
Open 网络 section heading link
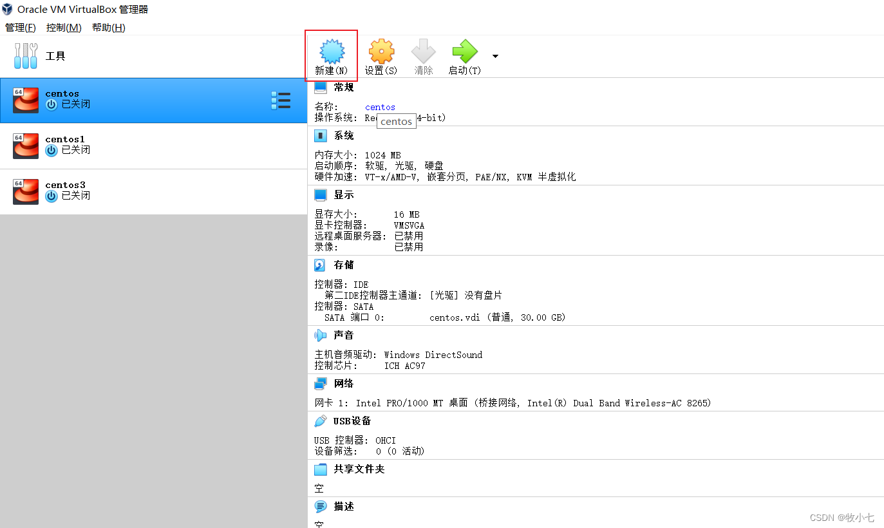click(x=344, y=383)
